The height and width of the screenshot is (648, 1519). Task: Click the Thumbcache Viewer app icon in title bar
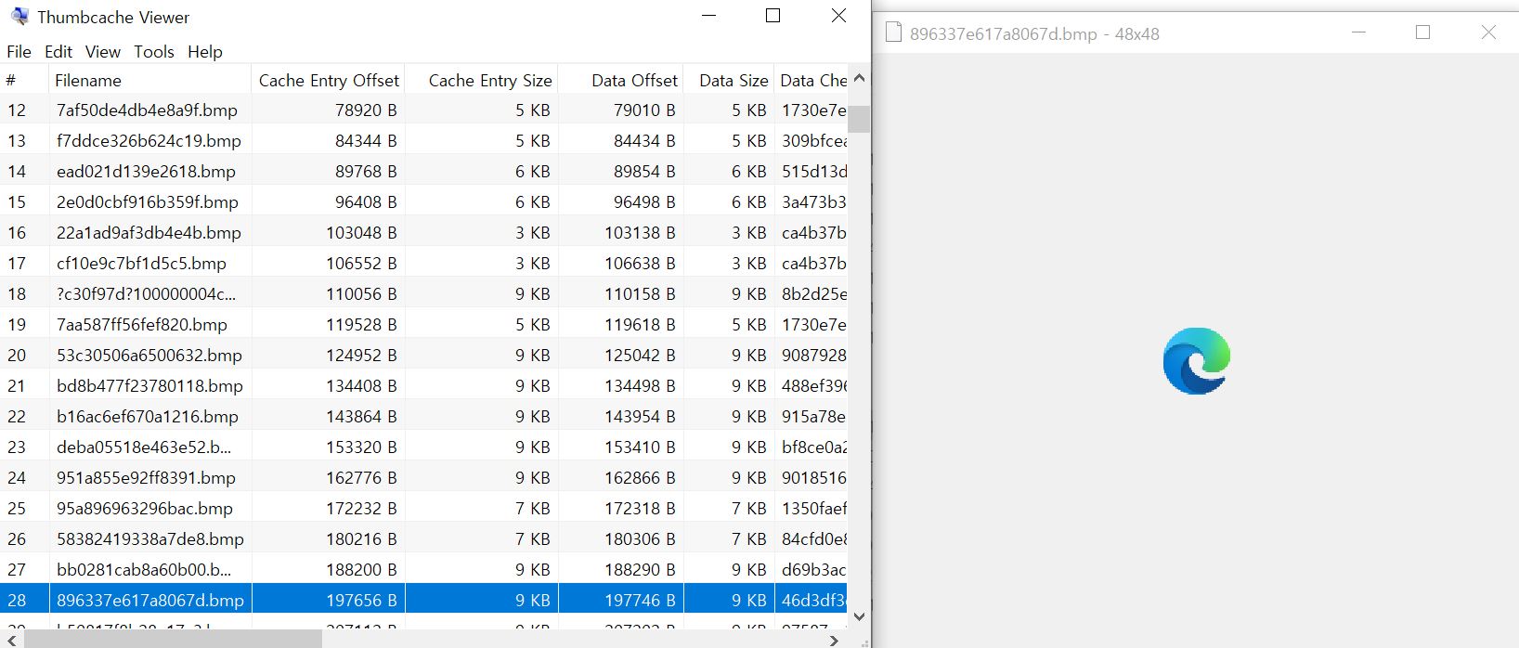click(19, 16)
